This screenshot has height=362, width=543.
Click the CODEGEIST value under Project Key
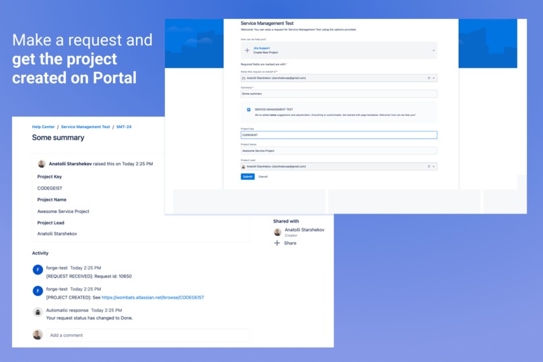click(50, 188)
